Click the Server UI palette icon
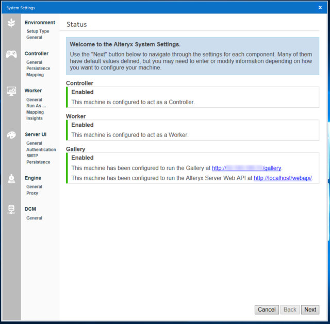Viewport: 330px width, 324px height. (11, 135)
